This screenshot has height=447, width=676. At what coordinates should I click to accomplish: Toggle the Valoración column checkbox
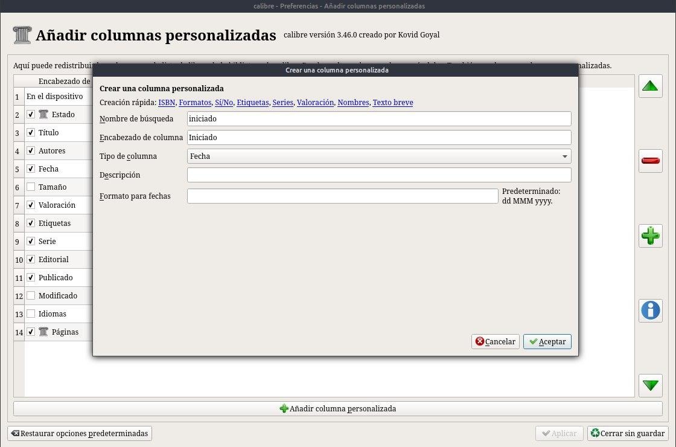pos(31,205)
